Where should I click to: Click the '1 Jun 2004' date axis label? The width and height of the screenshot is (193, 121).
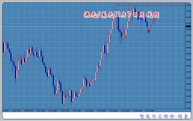[125, 111]
